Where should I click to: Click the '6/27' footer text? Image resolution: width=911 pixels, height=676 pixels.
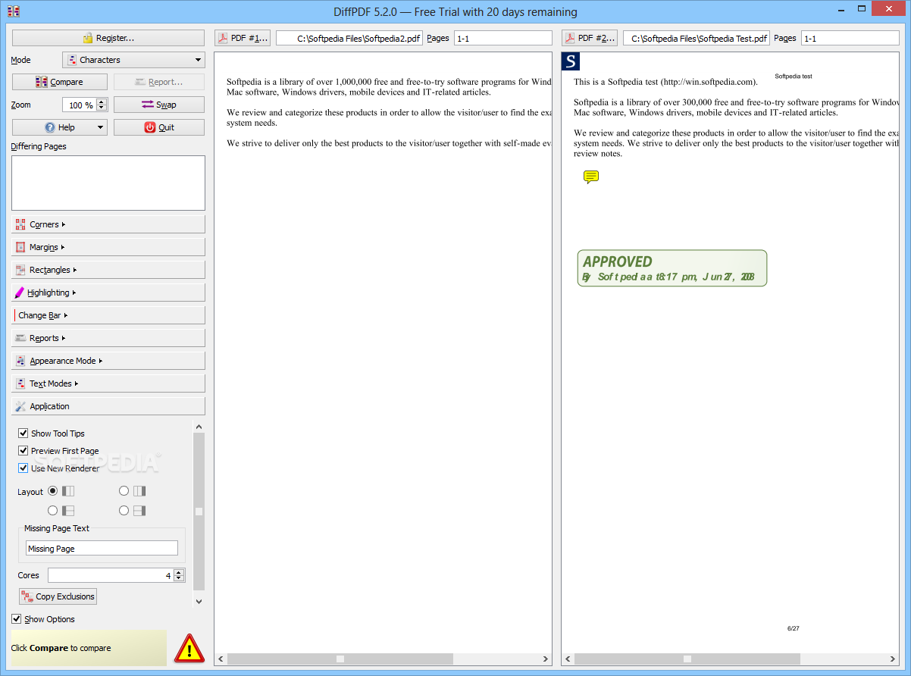(x=794, y=628)
